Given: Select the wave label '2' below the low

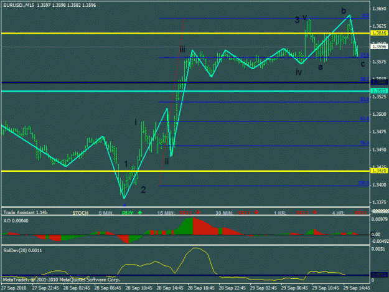Looking at the screenshot, I should [143, 190].
